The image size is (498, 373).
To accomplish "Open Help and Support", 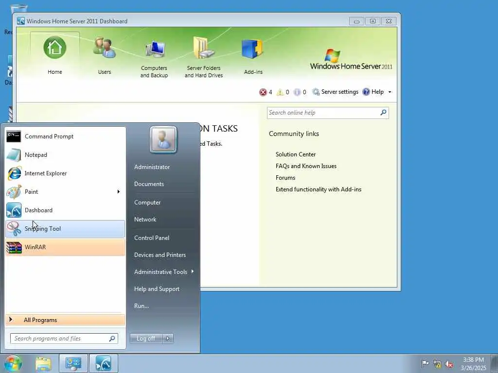I will 157,289.
